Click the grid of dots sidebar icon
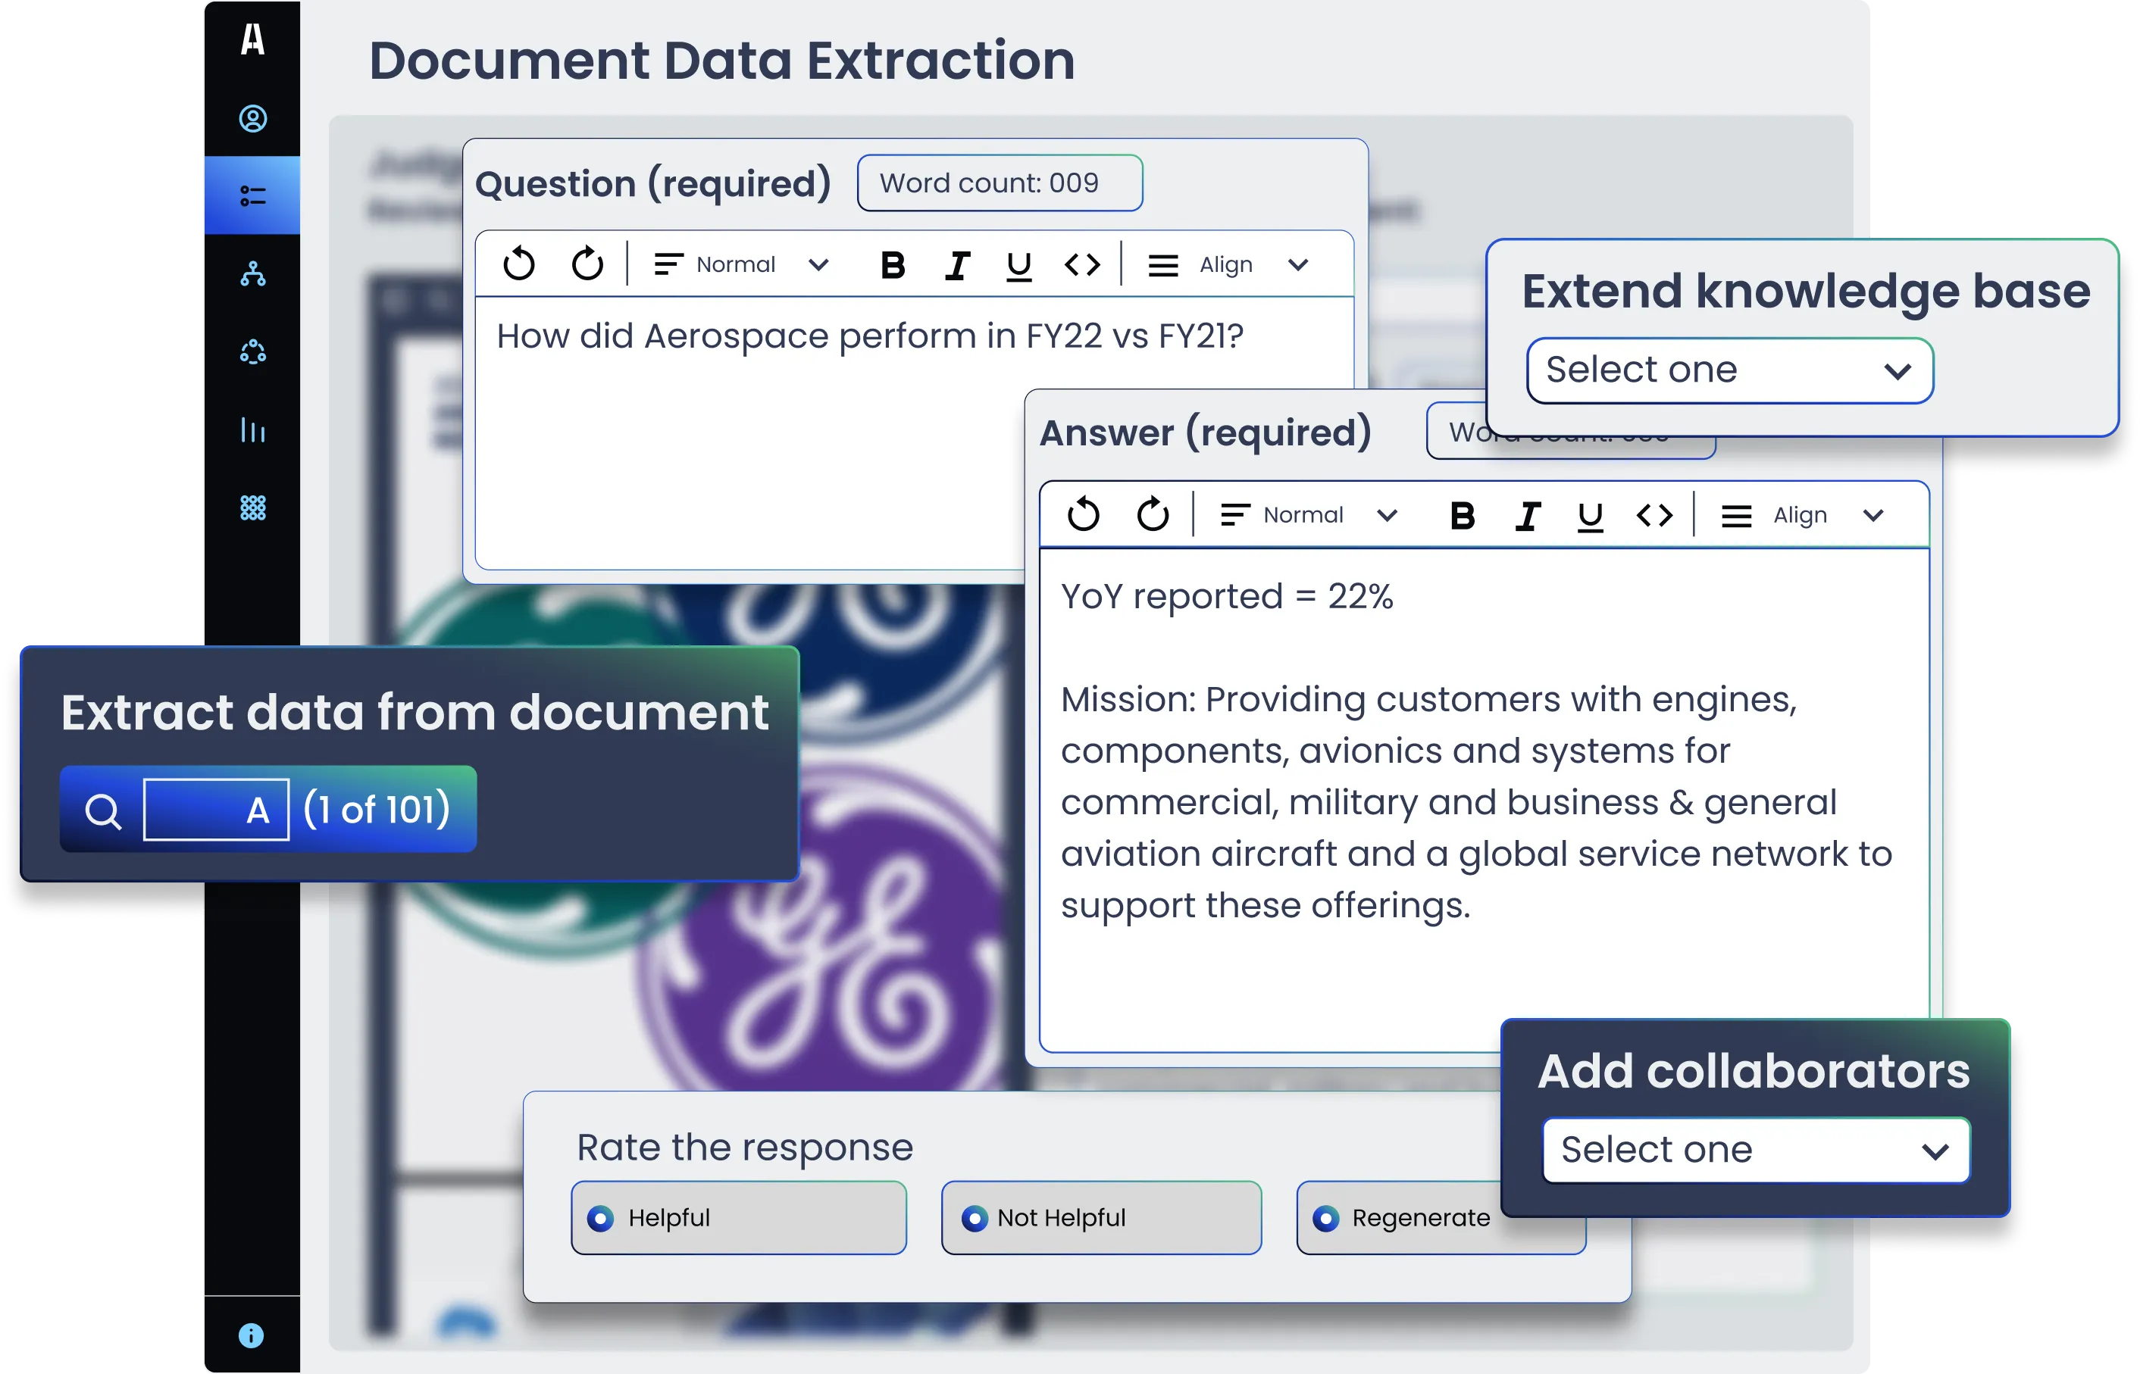Screen dimensions: 2140x1374 point(252,508)
